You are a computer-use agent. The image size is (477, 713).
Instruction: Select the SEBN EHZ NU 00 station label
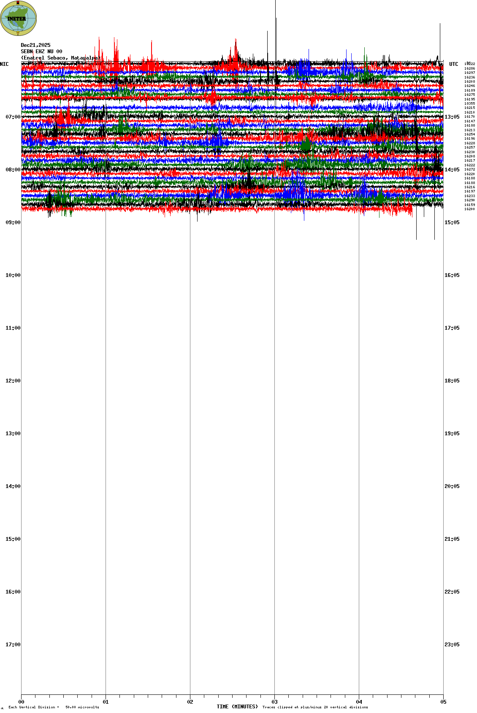(41, 52)
